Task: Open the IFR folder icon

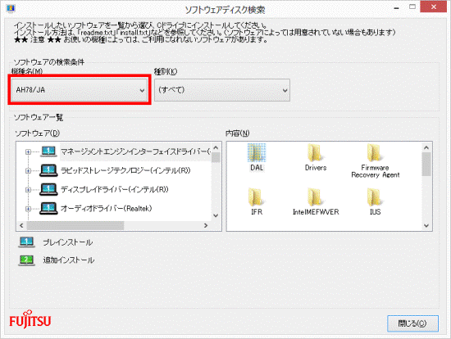Action: pos(257,197)
